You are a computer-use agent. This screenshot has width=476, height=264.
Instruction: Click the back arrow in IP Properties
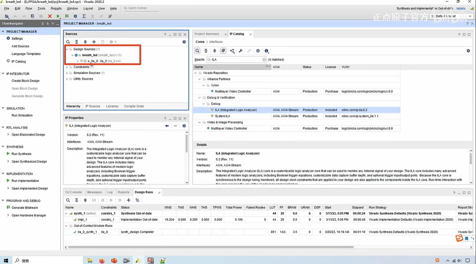(167, 126)
